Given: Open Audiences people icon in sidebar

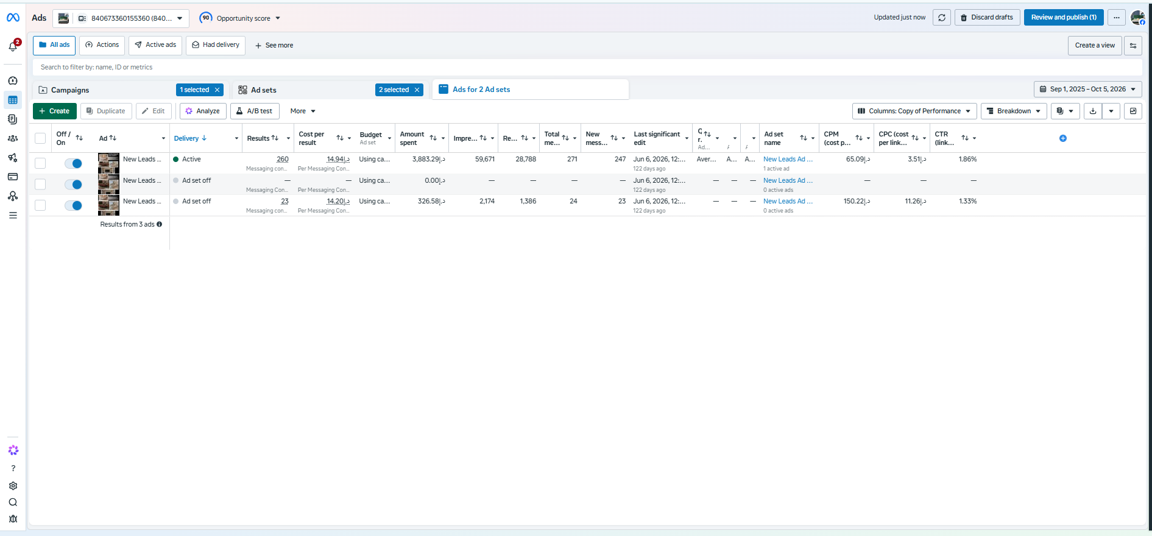Looking at the screenshot, I should click(13, 138).
